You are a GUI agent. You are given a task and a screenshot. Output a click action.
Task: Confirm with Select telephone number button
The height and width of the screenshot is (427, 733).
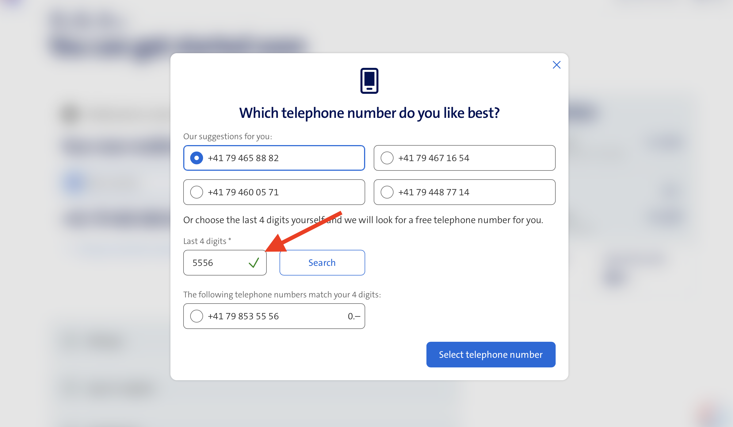(x=491, y=354)
